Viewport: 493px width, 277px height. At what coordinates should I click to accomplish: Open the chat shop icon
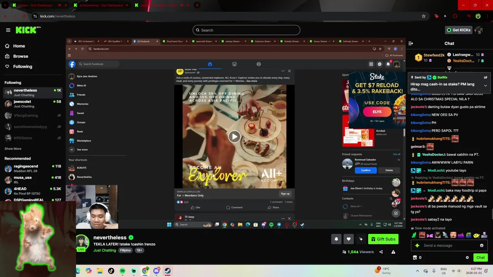[415, 258]
